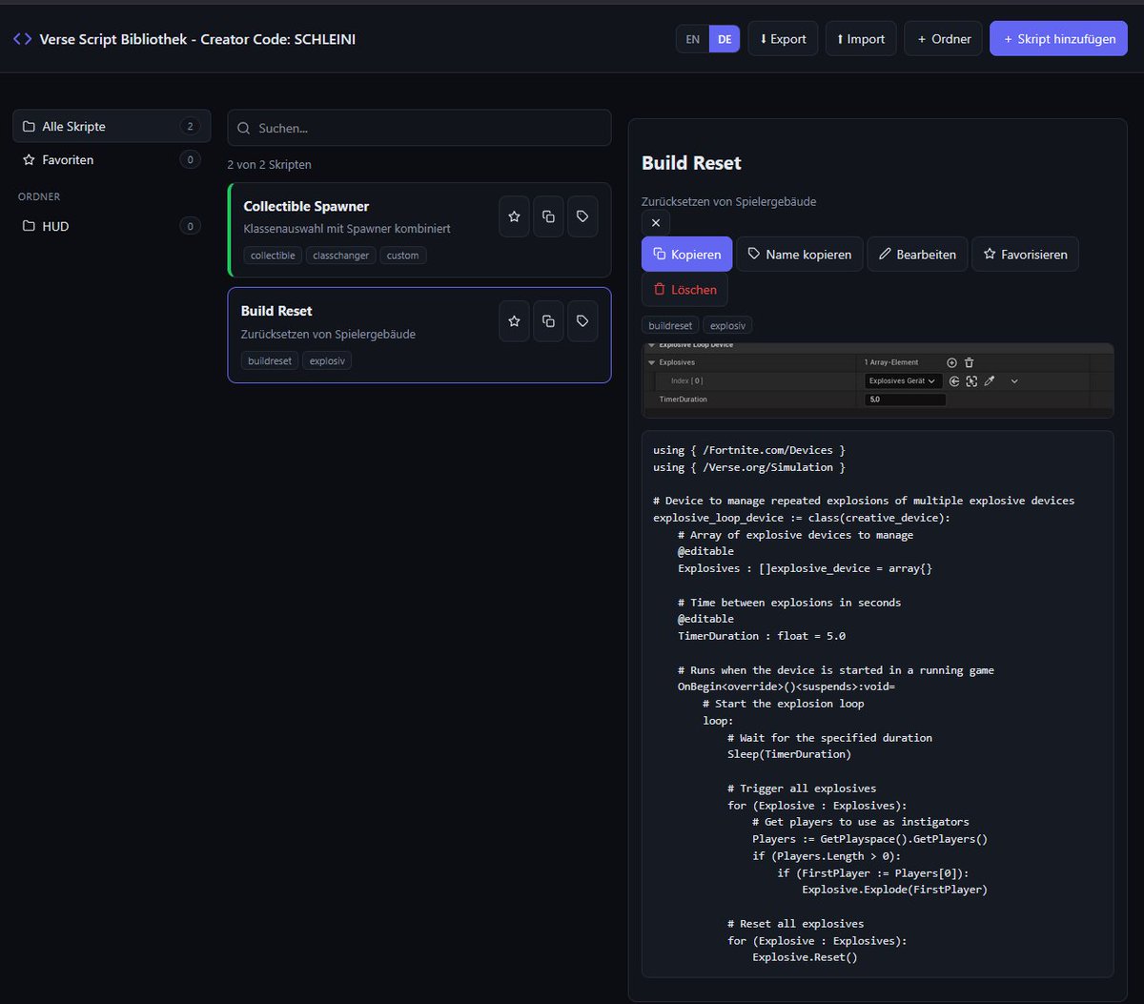Click the Verse code block
The width and height of the screenshot is (1144, 1004).
coord(877,704)
